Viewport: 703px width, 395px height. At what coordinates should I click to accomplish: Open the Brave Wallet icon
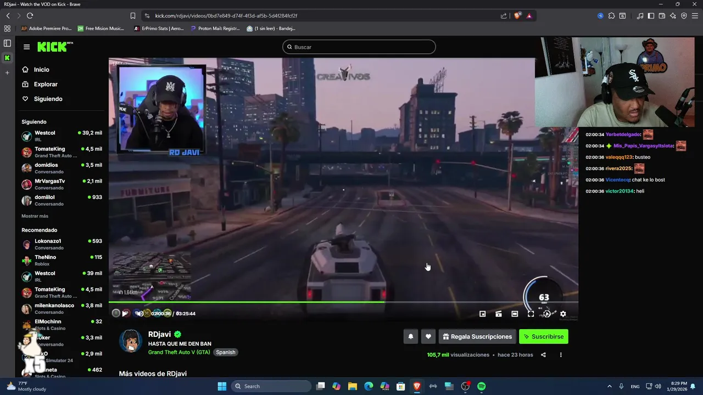pyautogui.click(x=662, y=16)
